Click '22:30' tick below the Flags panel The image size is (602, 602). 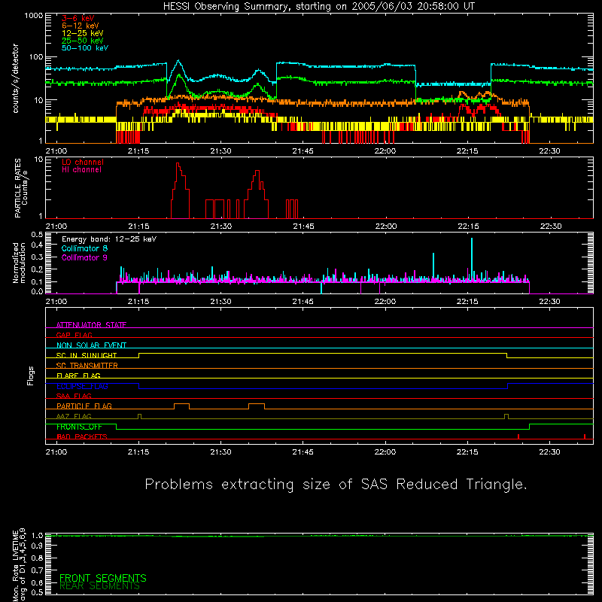tap(549, 452)
